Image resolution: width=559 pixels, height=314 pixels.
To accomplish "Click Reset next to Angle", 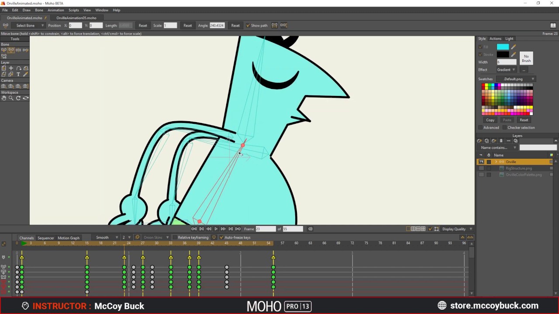I will click(x=235, y=25).
